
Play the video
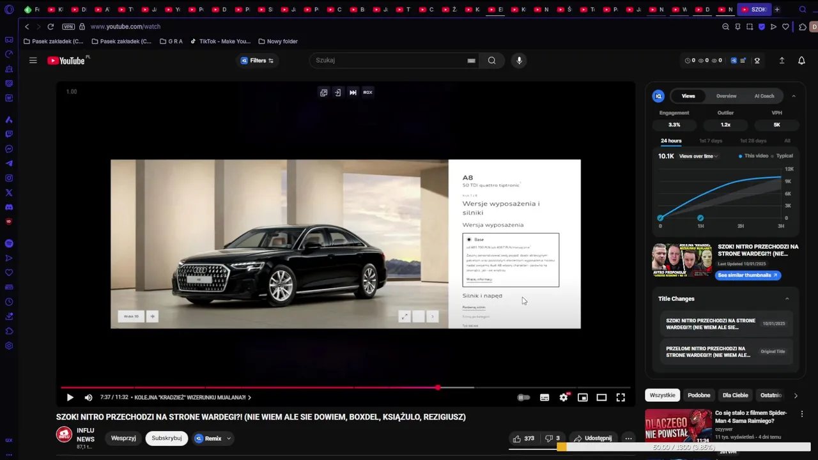point(70,397)
